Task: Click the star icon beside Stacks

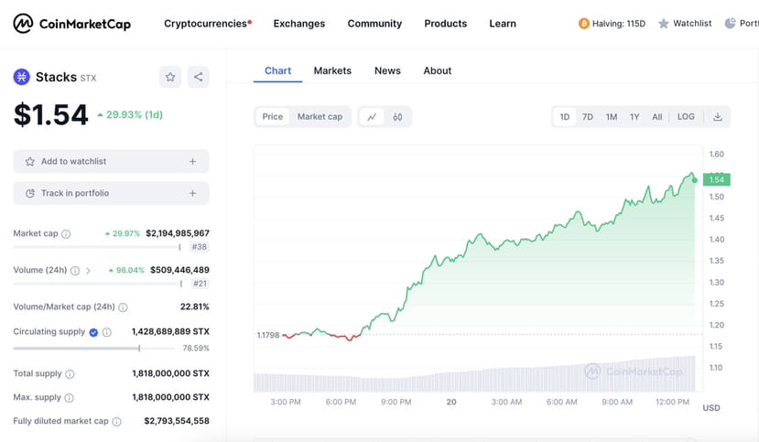Action: 170,77
